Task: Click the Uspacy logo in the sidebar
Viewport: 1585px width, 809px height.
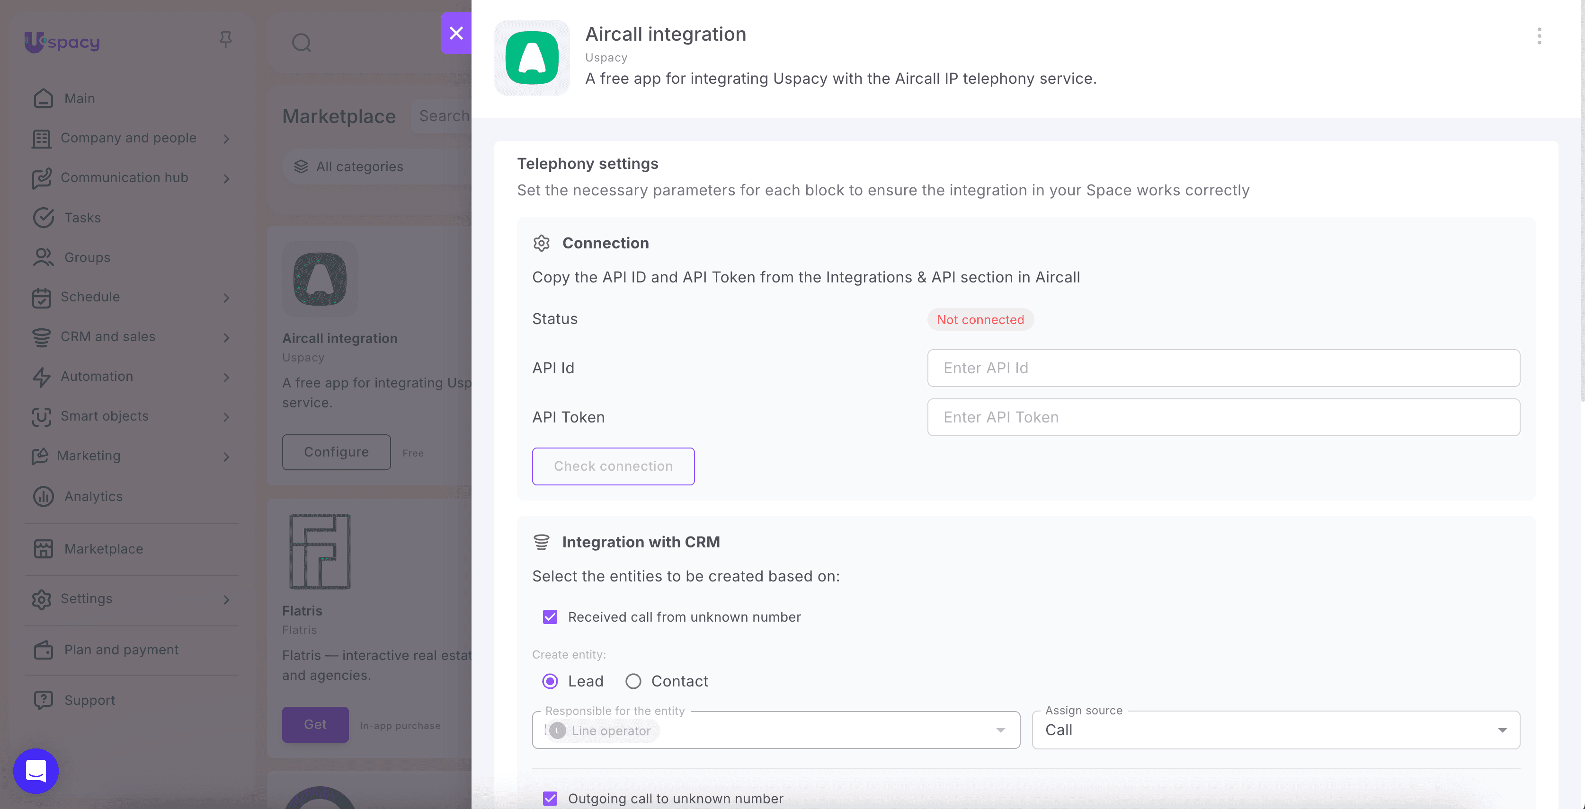Action: (x=62, y=42)
